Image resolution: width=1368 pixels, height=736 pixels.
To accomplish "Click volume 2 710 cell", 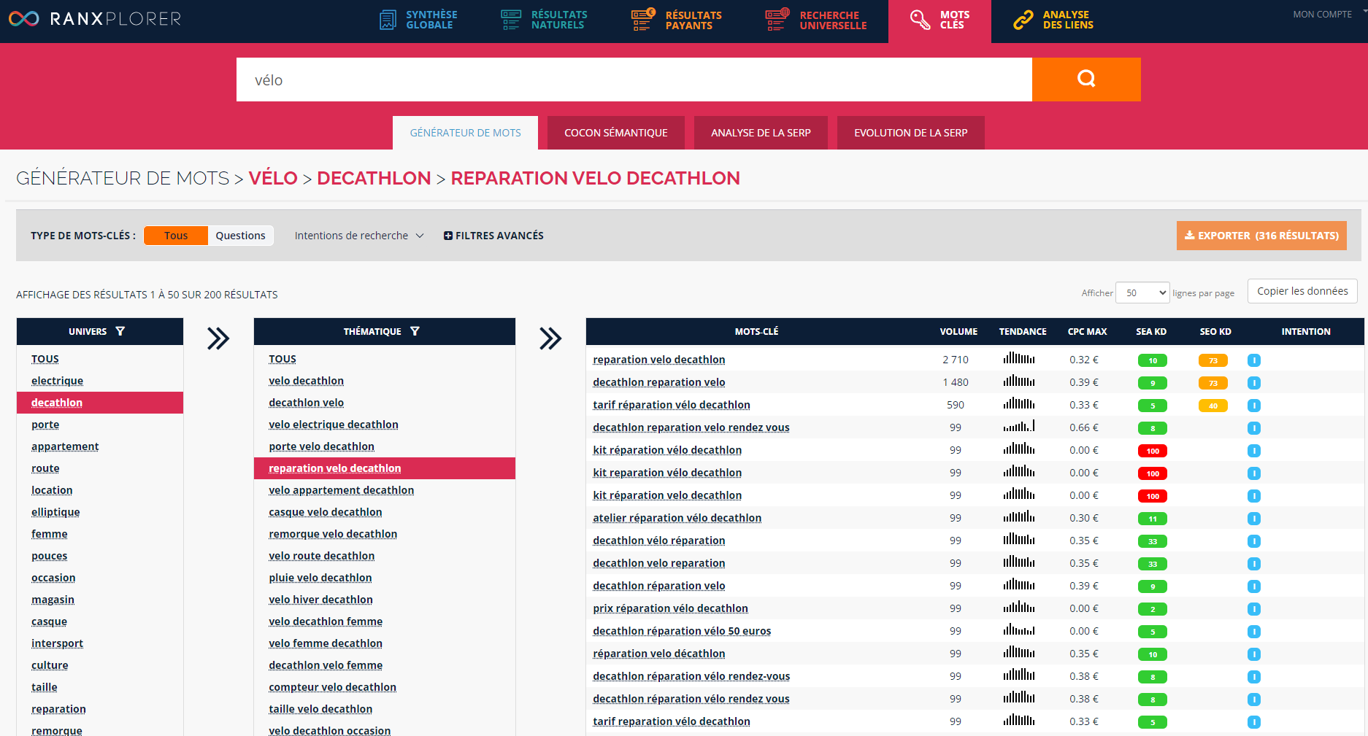I will 955,360.
